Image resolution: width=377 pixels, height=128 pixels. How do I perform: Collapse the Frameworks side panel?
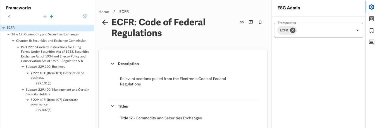(x=9, y=16)
